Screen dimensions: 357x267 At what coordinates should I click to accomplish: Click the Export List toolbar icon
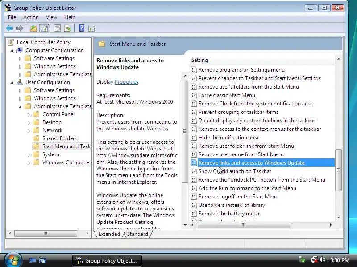(68, 28)
